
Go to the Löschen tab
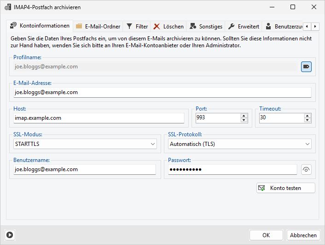[x=168, y=27]
